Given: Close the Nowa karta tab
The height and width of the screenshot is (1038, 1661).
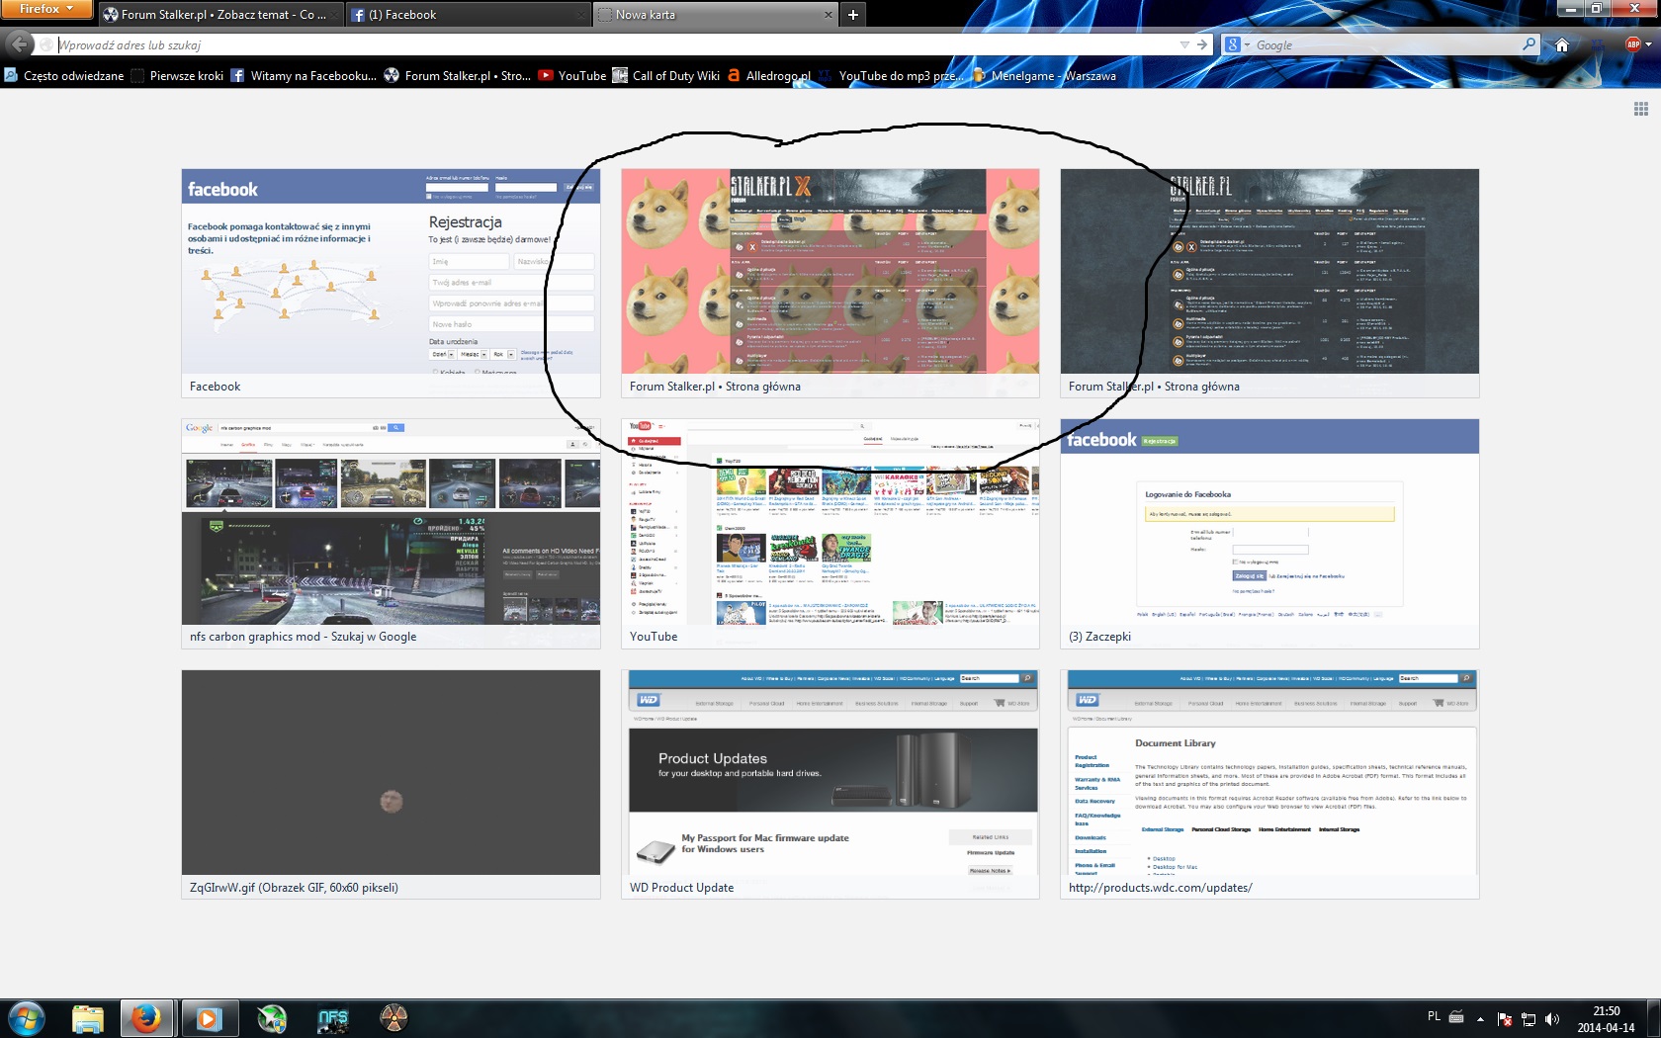Looking at the screenshot, I should [828, 15].
